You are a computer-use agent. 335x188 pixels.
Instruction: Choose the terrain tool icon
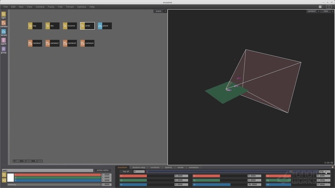pyautogui.click(x=4, y=32)
